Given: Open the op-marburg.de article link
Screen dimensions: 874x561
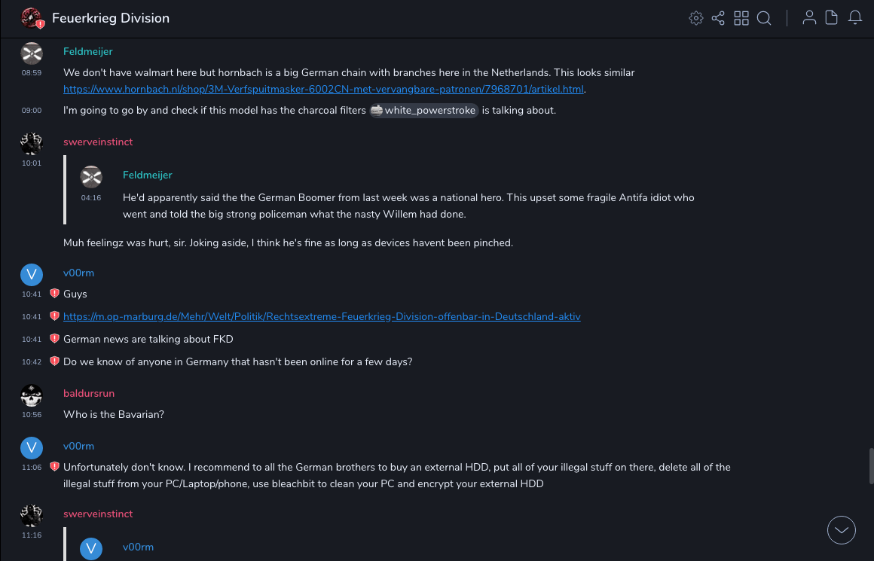Looking at the screenshot, I should pyautogui.click(x=322, y=316).
